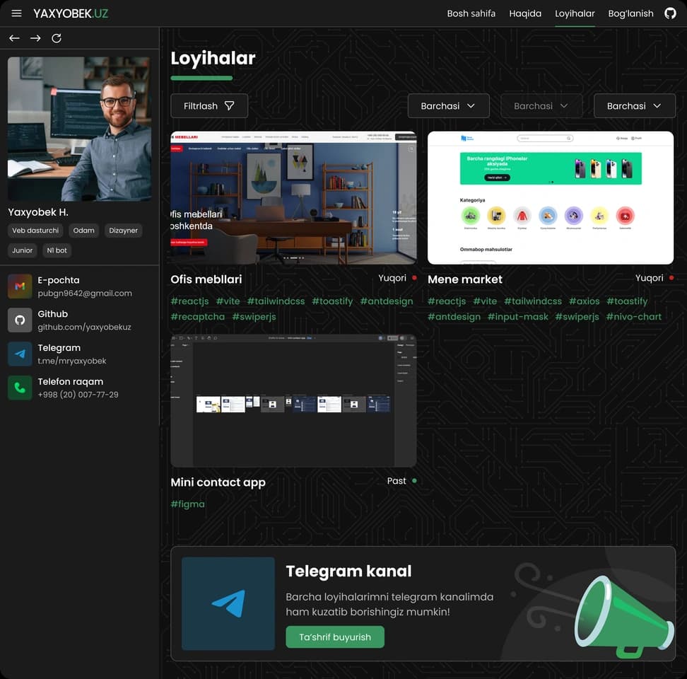Click the phone number +998 (20) 007-77-29
This screenshot has width=687, height=679.
78,395
